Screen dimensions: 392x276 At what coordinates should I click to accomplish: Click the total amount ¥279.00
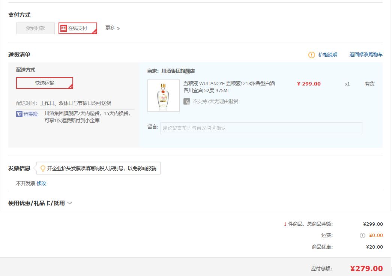click(366, 268)
